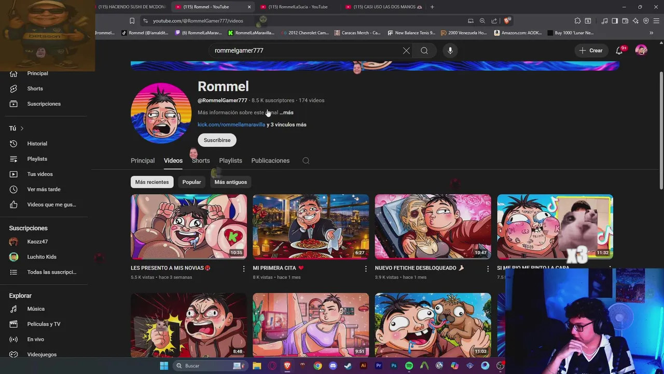This screenshot has height=374, width=664.
Task: Open the channel Playlists tab
Action: (x=230, y=161)
